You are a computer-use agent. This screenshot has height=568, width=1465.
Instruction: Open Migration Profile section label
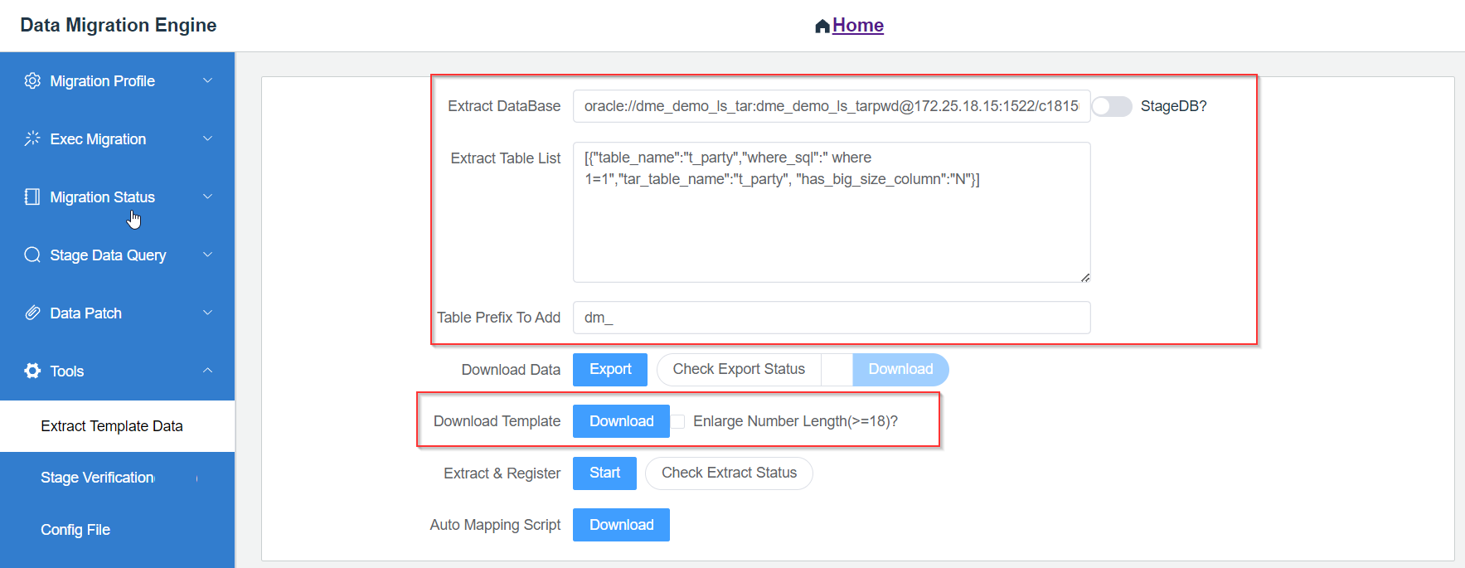102,81
